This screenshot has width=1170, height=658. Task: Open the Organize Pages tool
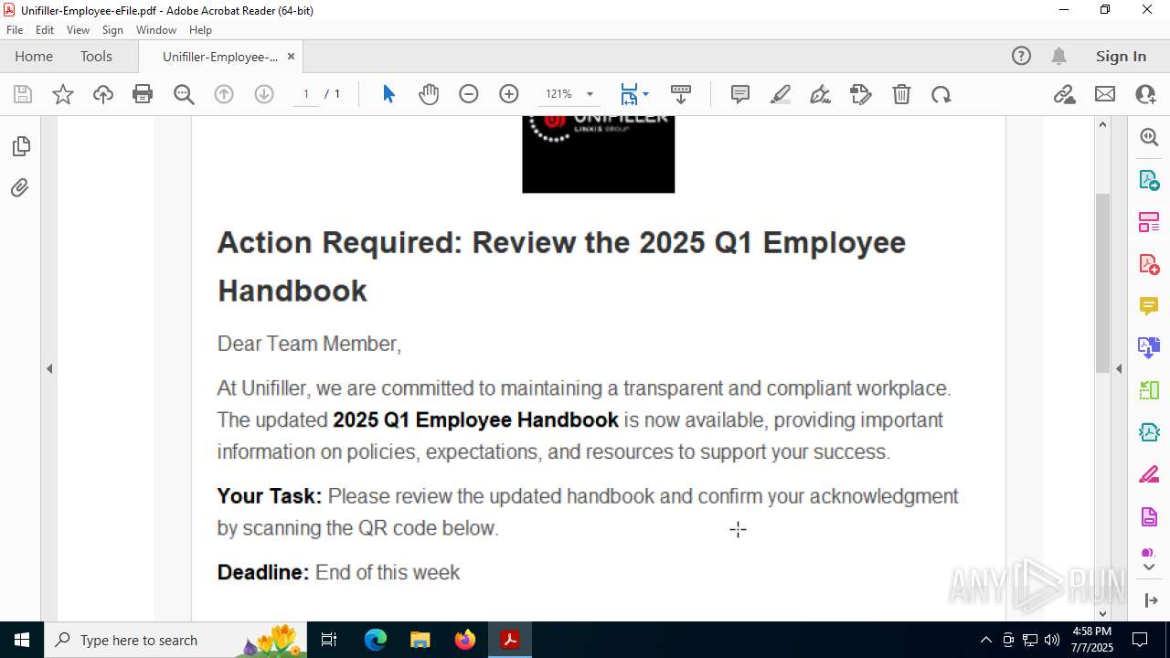pyautogui.click(x=1149, y=221)
